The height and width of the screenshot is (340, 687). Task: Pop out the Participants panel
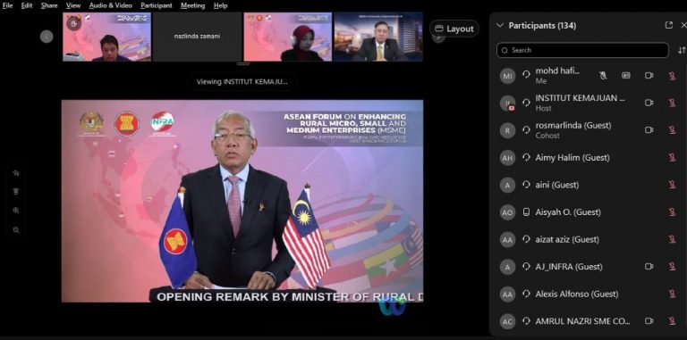coord(668,25)
